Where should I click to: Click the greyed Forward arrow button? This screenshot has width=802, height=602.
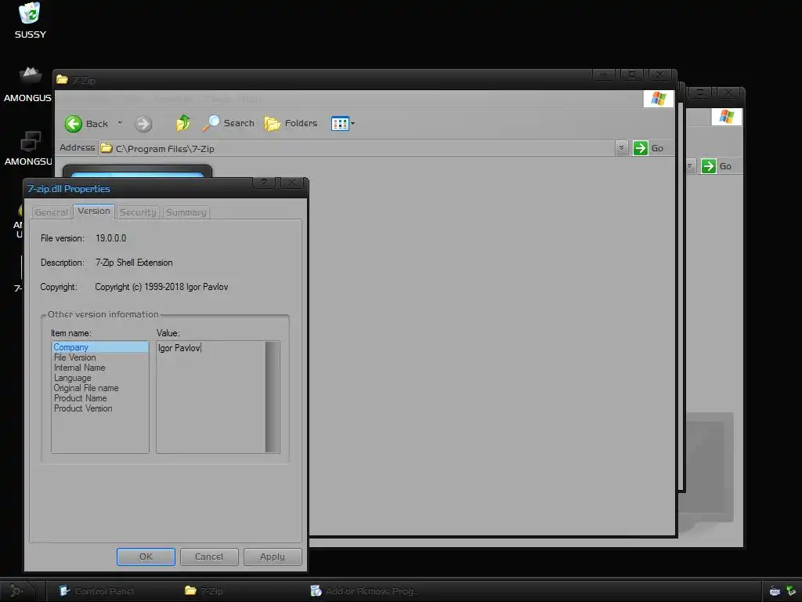pos(143,124)
